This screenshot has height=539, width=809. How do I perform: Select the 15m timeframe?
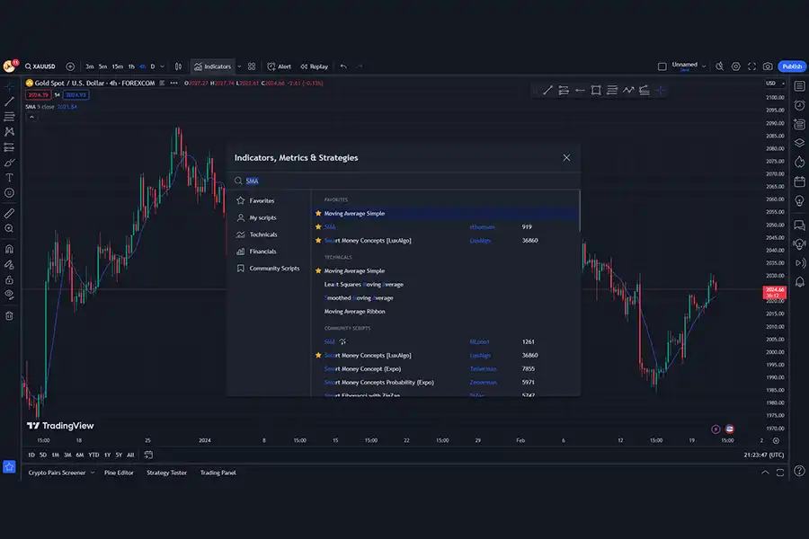click(x=118, y=66)
